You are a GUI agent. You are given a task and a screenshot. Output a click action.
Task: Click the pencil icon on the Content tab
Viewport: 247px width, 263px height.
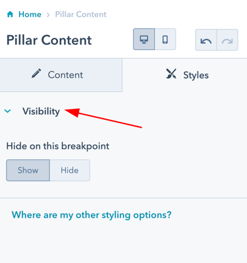tap(36, 73)
